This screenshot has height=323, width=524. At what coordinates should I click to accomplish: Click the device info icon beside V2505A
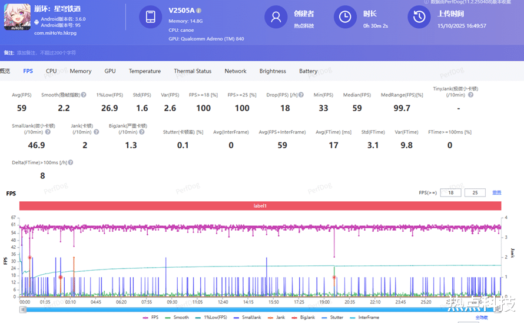tap(198, 11)
